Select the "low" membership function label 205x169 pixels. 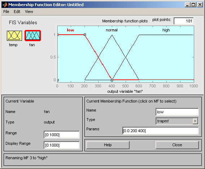pyautogui.click(x=70, y=30)
